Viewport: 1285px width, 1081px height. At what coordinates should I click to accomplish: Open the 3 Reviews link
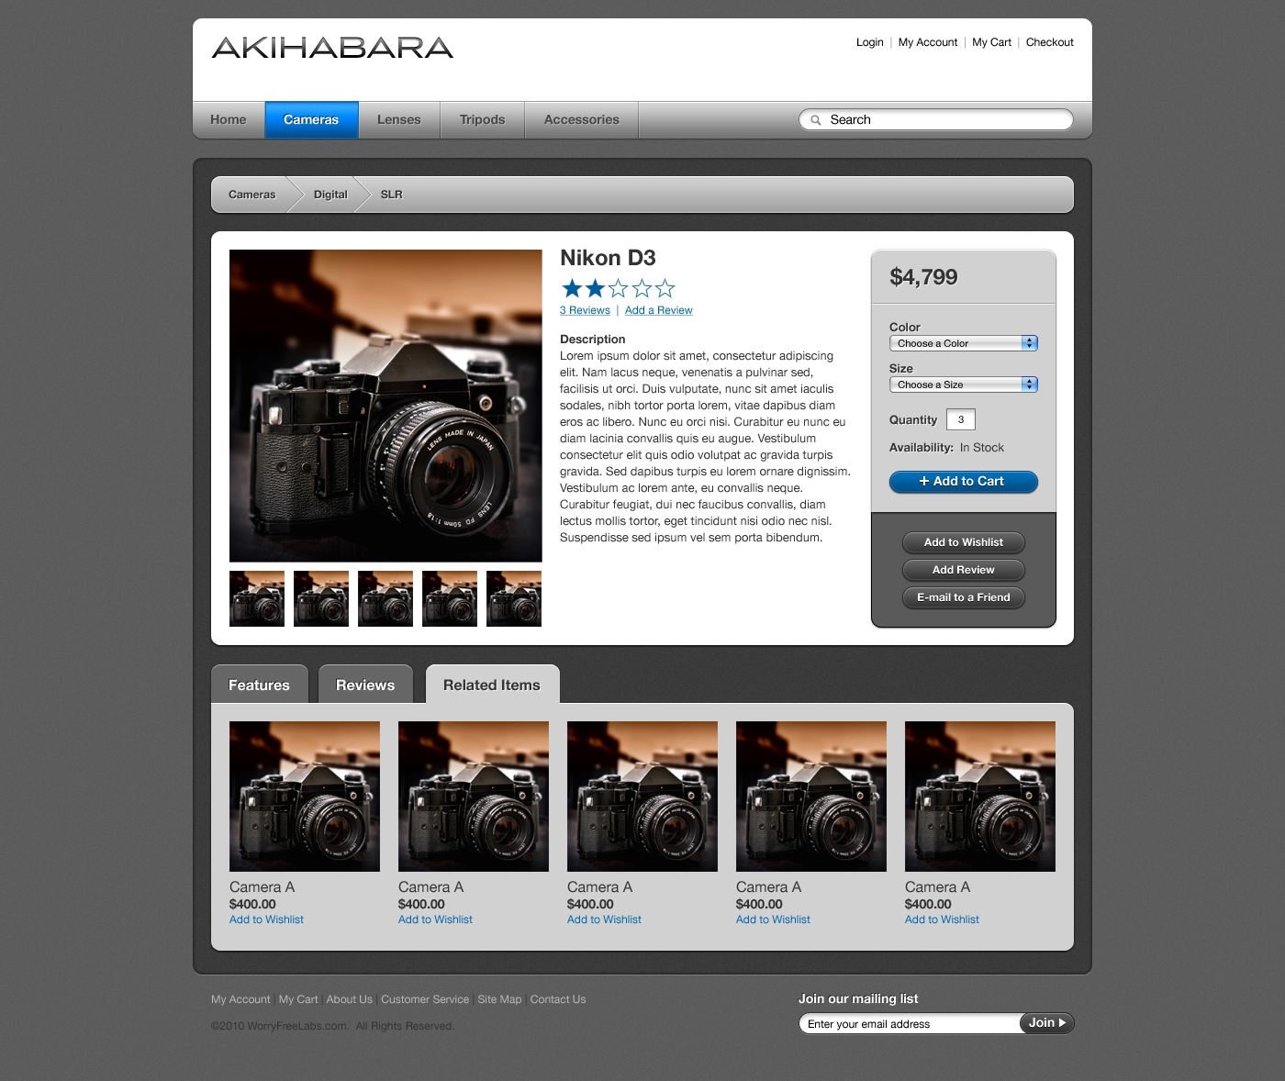point(585,310)
